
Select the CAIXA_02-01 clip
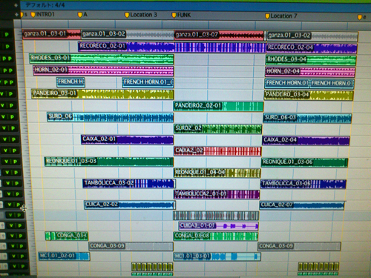[127, 139]
